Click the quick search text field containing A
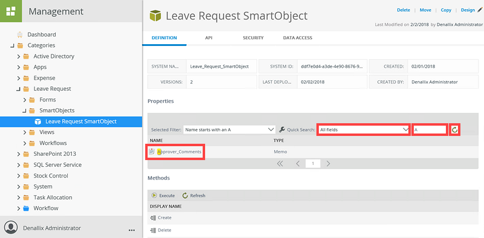 coord(430,130)
